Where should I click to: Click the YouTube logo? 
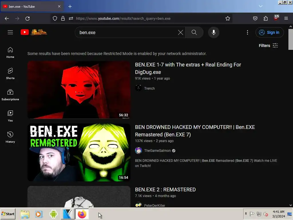click(x=34, y=32)
